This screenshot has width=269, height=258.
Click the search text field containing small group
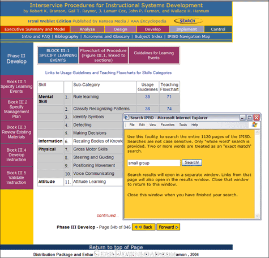(x=154, y=163)
